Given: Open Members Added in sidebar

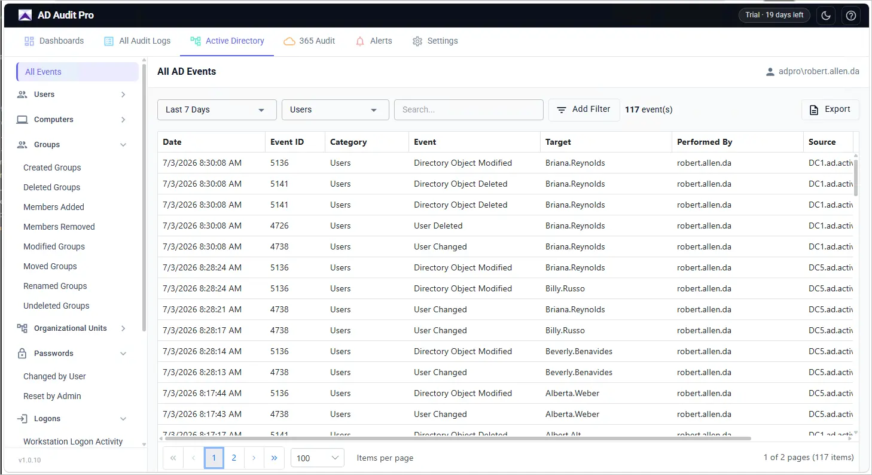Looking at the screenshot, I should (x=54, y=208).
